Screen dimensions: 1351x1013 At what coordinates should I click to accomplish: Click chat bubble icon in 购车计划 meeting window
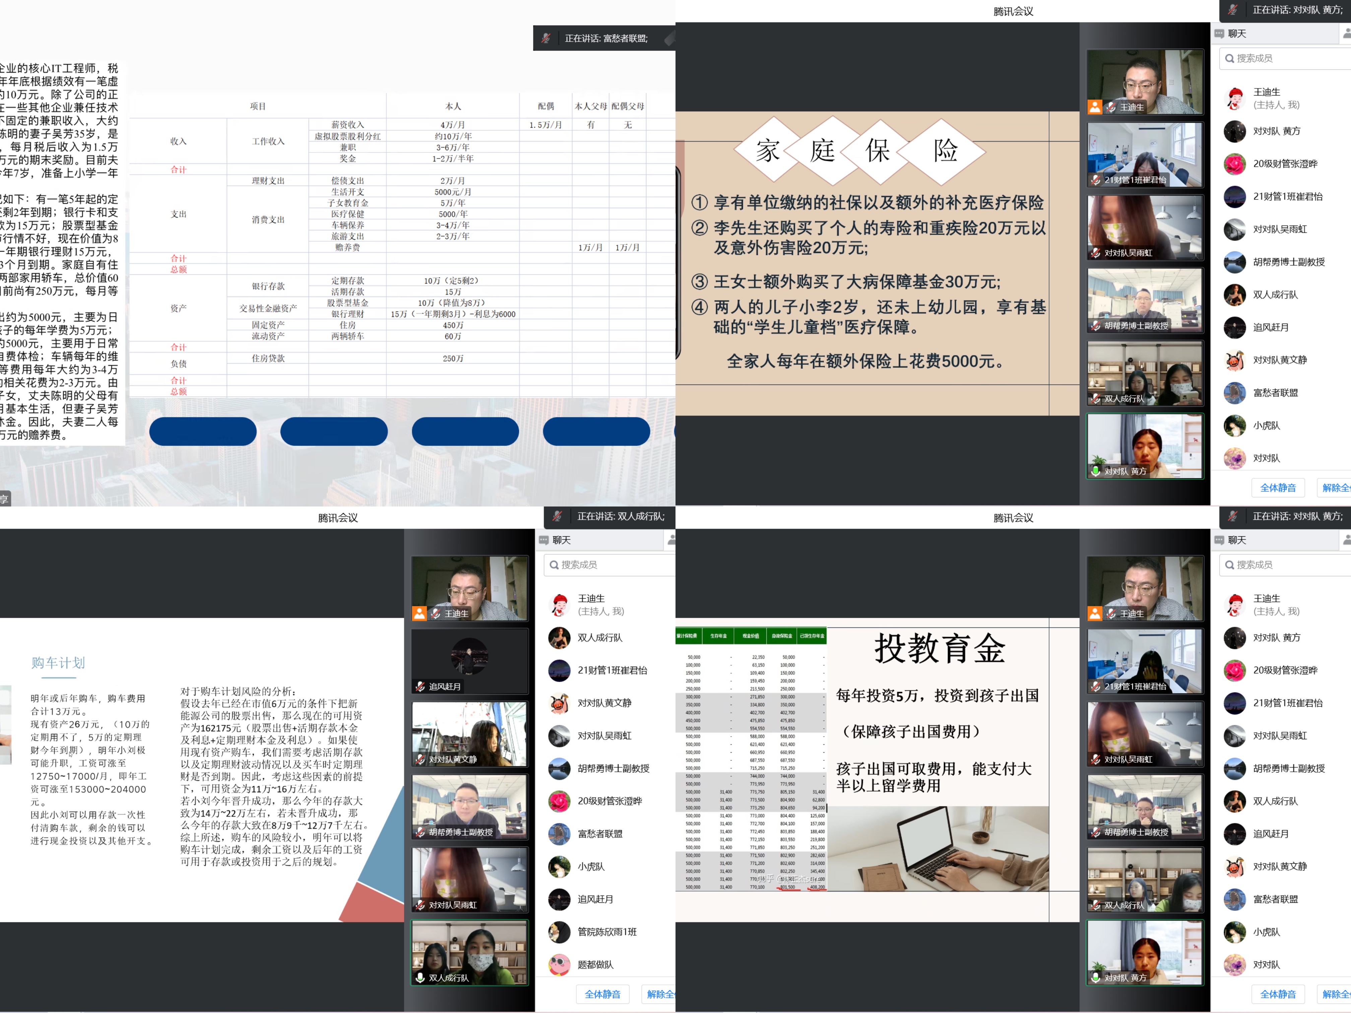[543, 540]
